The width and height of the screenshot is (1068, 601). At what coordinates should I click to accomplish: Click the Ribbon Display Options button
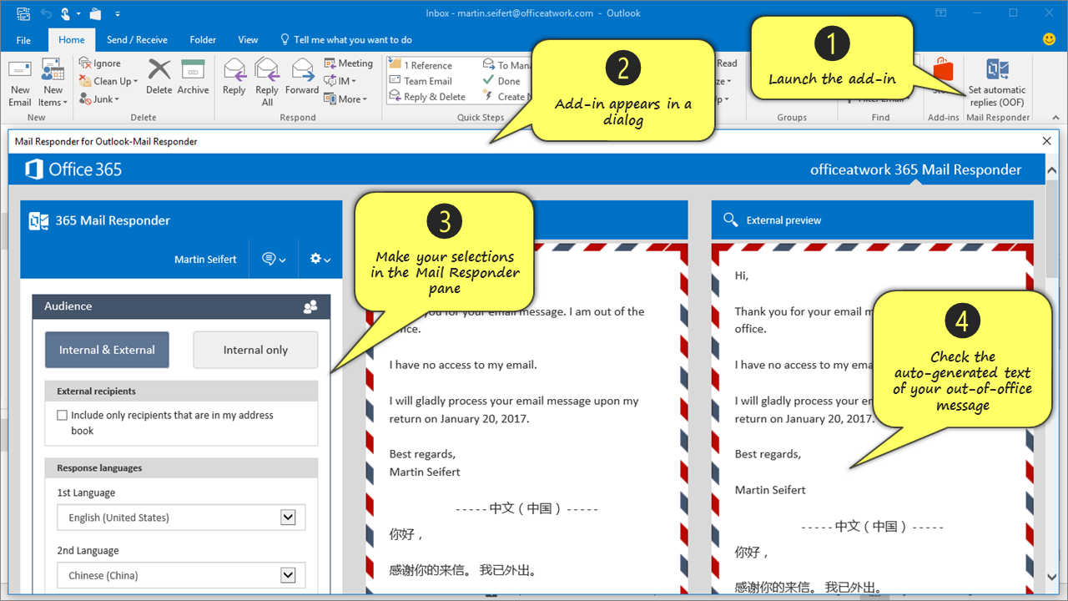(x=941, y=13)
